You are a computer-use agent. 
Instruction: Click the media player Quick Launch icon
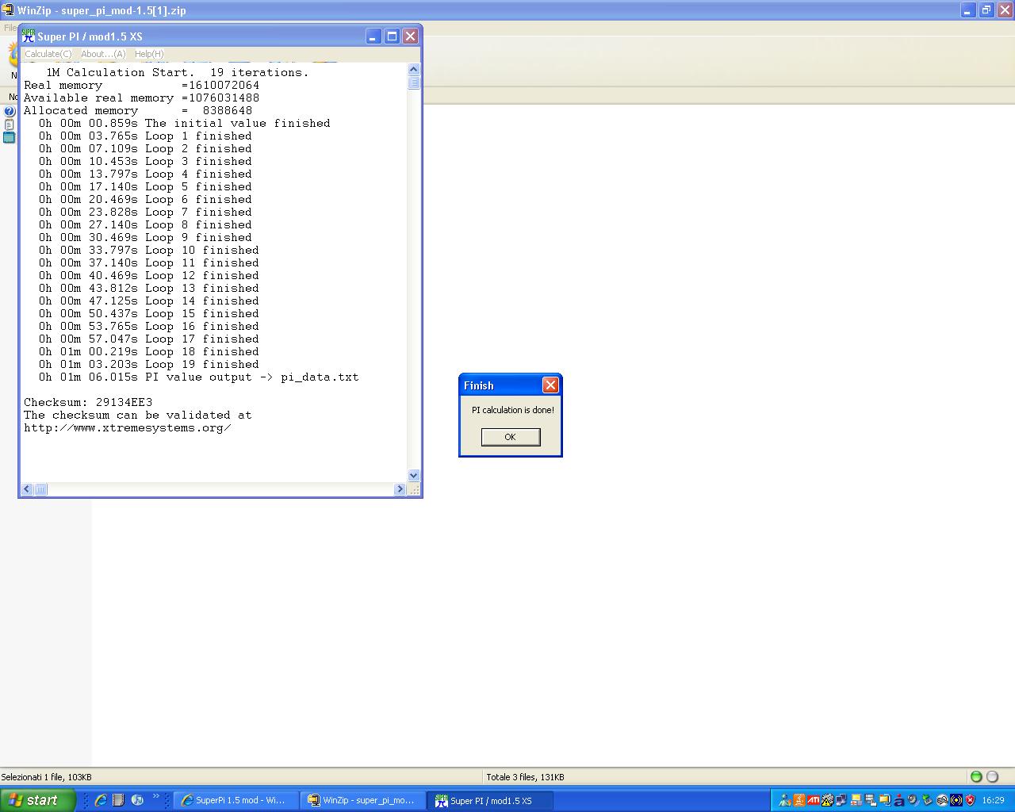[136, 800]
